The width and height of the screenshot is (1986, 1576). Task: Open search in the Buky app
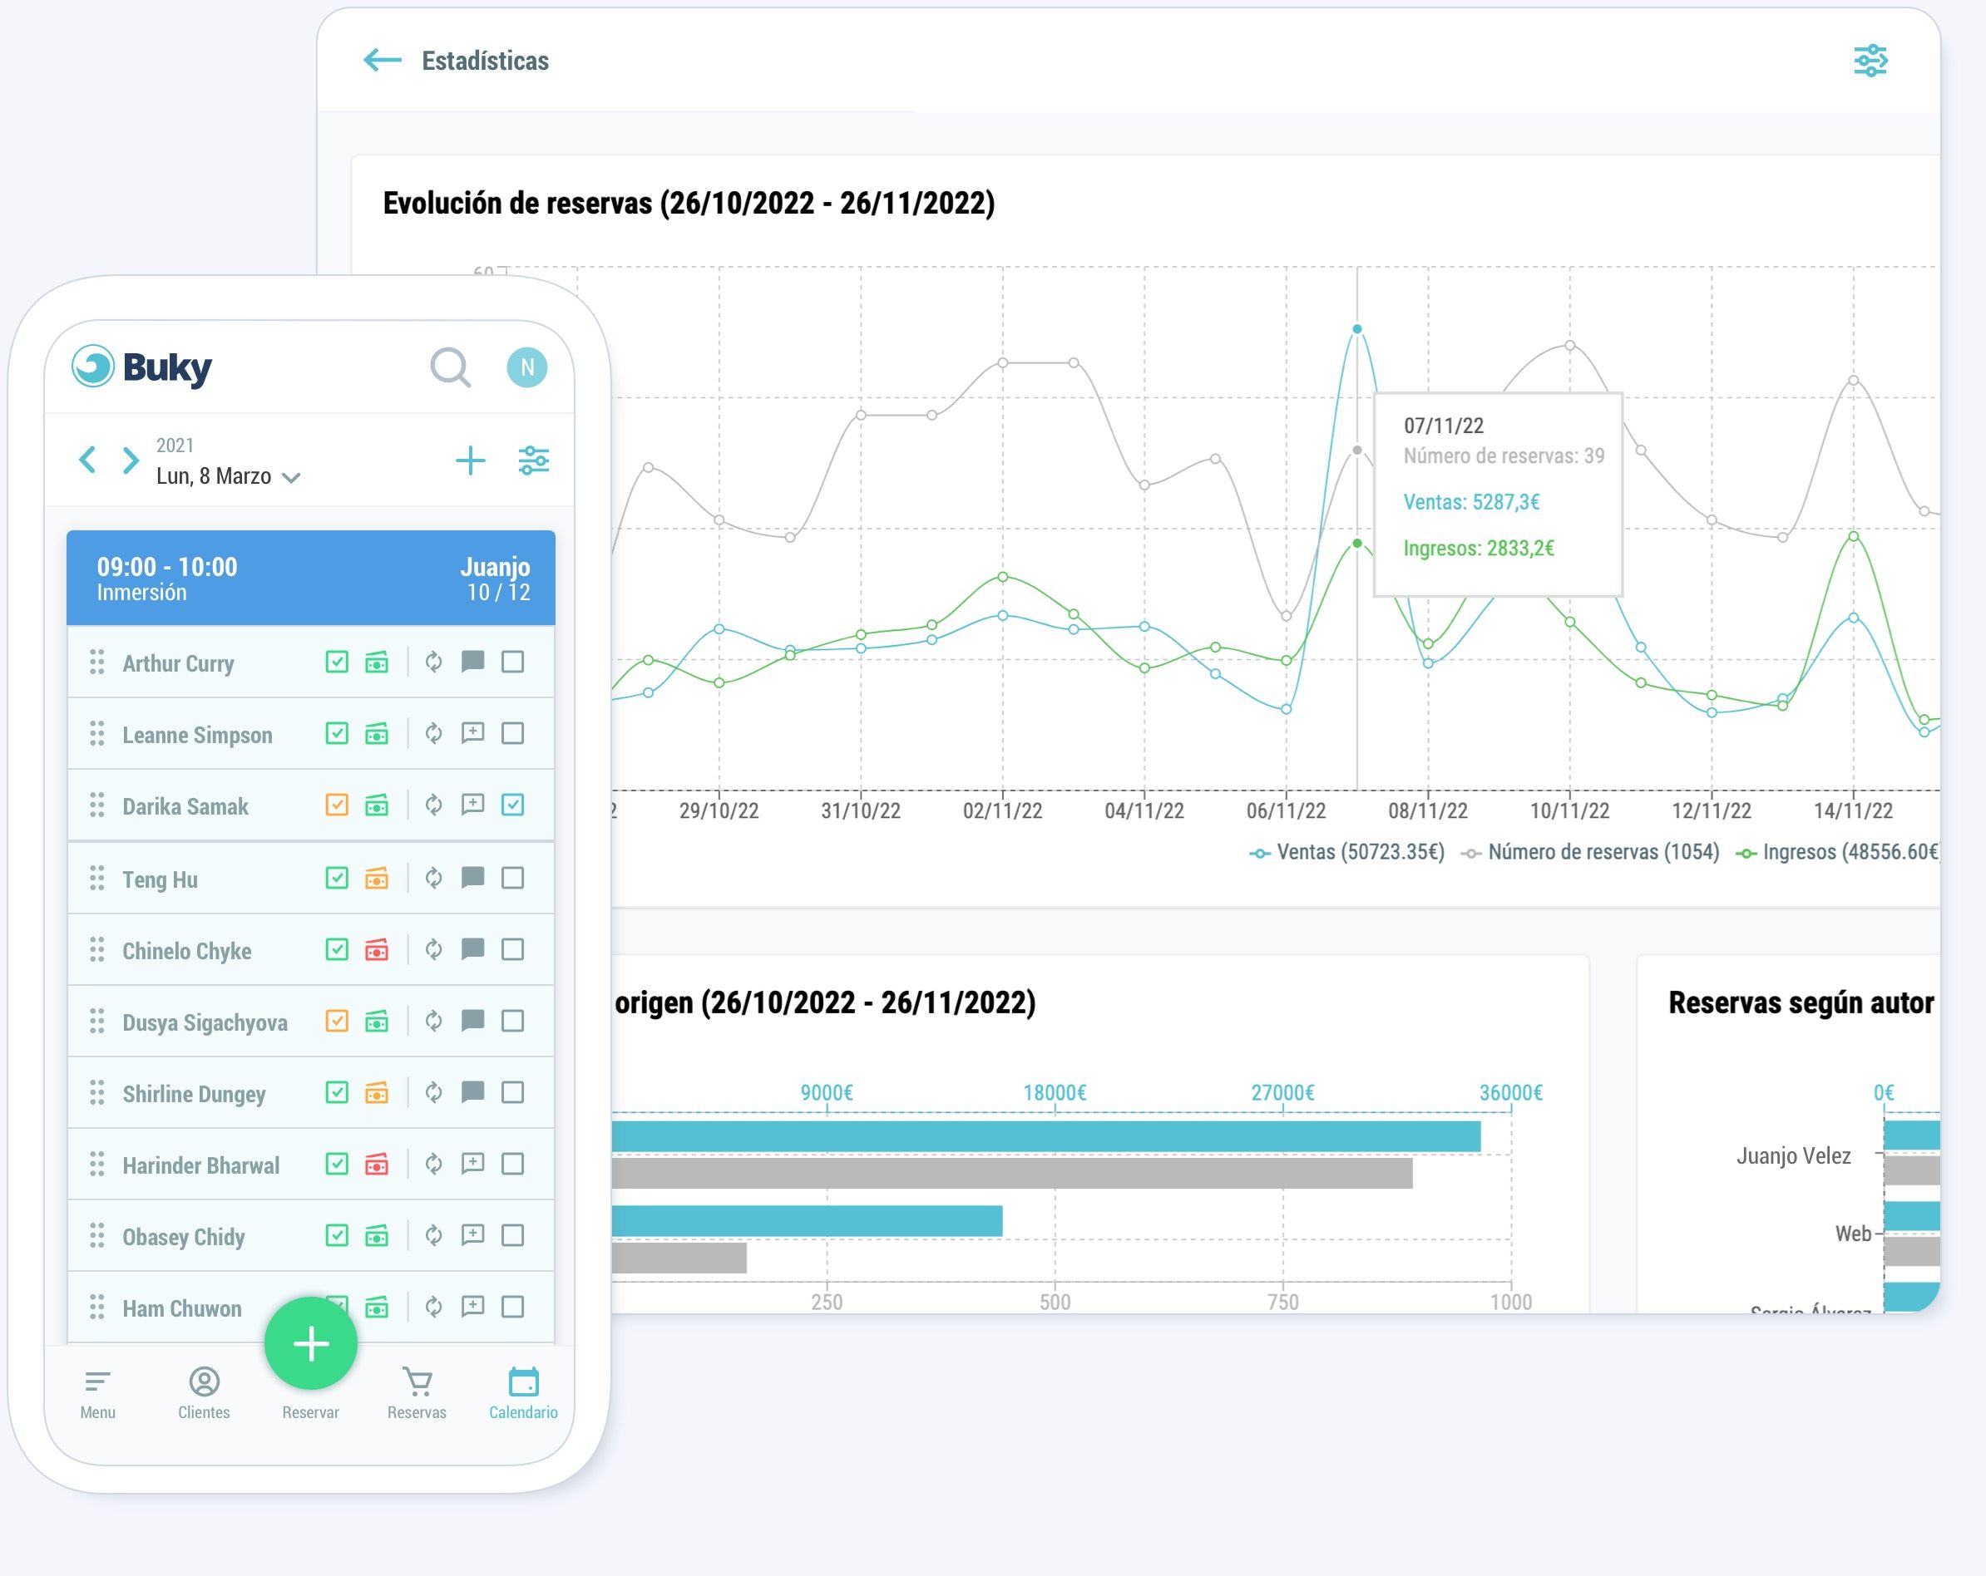pos(451,367)
